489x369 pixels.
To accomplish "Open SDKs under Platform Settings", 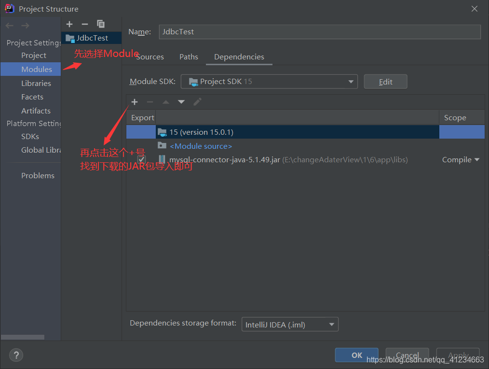I will point(30,137).
